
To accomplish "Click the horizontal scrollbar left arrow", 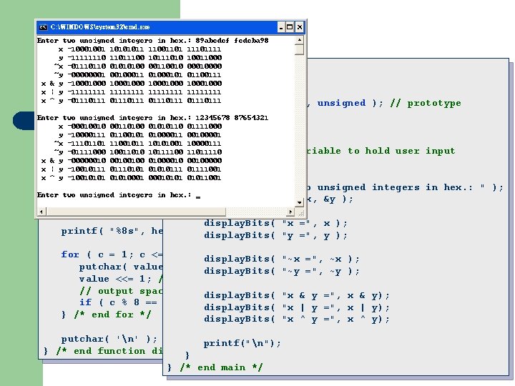I will pos(41,212).
